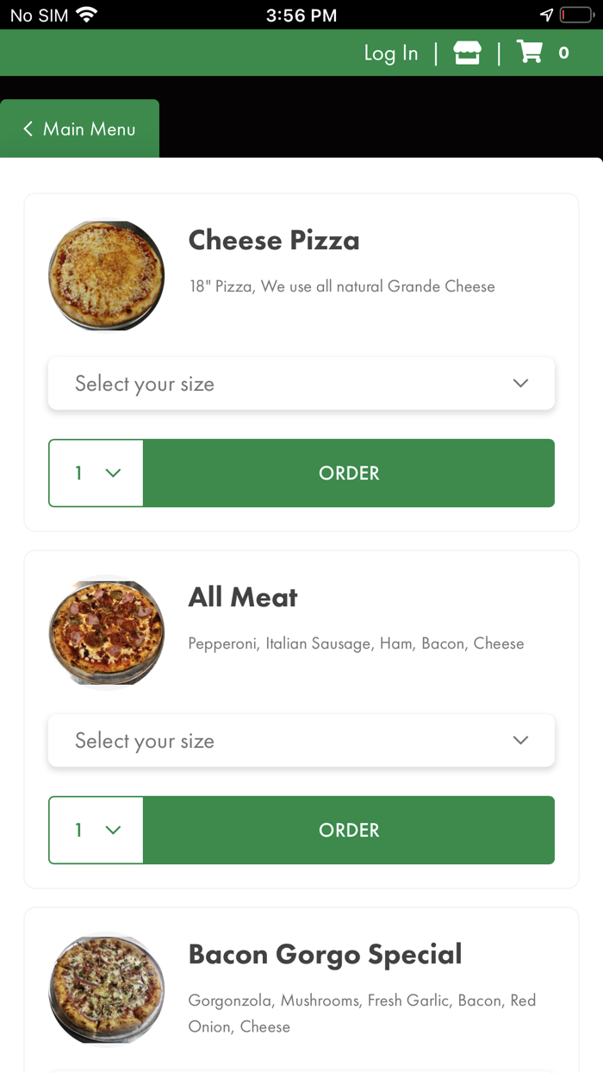
Task: Tap the Wi-Fi status icon
Action: tap(86, 15)
